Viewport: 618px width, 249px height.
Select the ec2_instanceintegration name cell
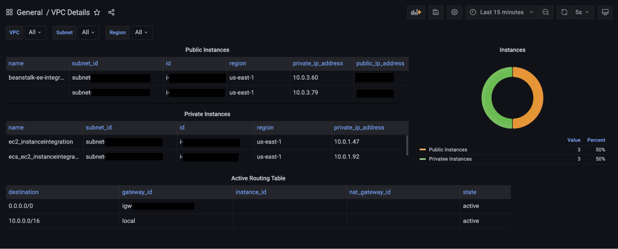click(x=45, y=142)
